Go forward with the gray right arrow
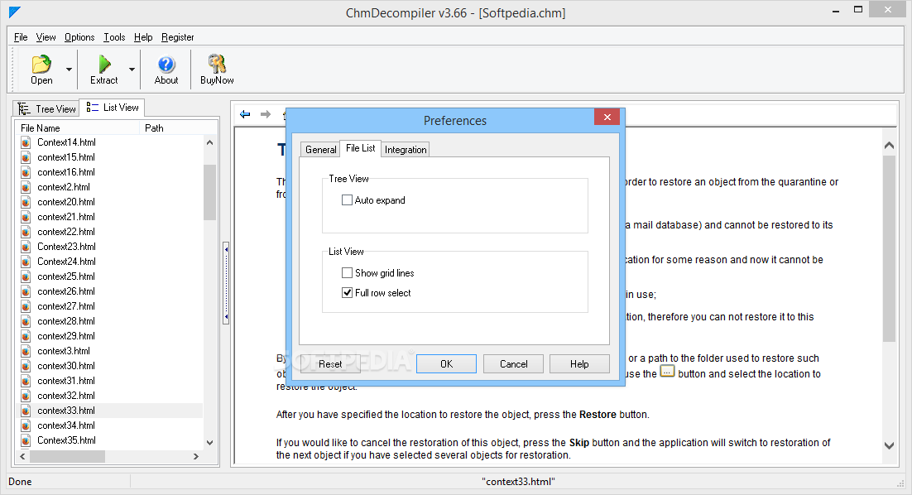 coord(265,114)
